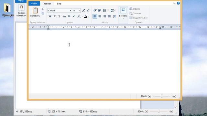Click the Cut scissors icon
The height and width of the screenshot is (116, 207).
point(42,9)
